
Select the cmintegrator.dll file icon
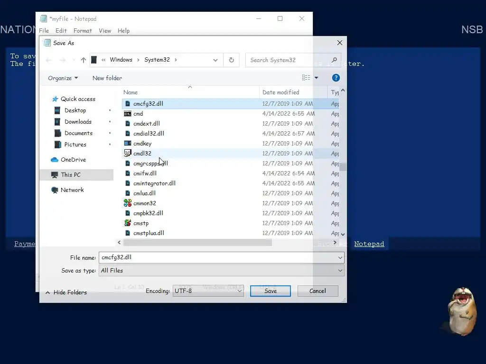127,183
